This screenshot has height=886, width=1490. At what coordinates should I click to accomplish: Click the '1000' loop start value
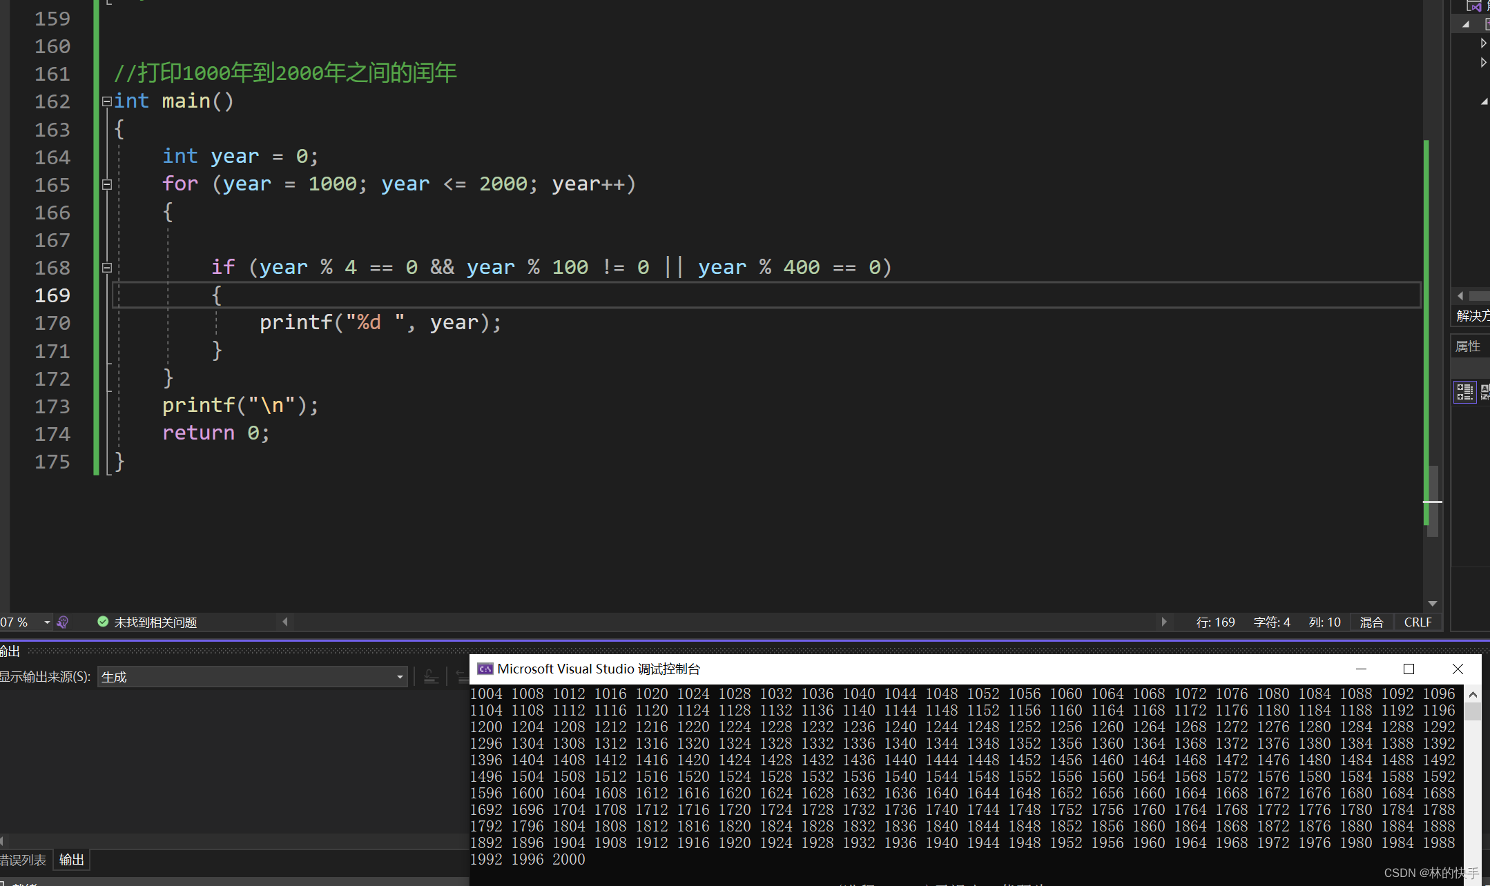pos(332,184)
